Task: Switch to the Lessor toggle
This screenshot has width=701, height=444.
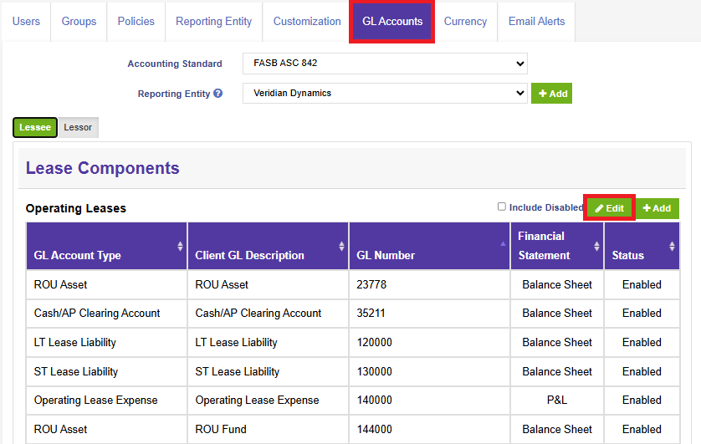Action: 78,127
